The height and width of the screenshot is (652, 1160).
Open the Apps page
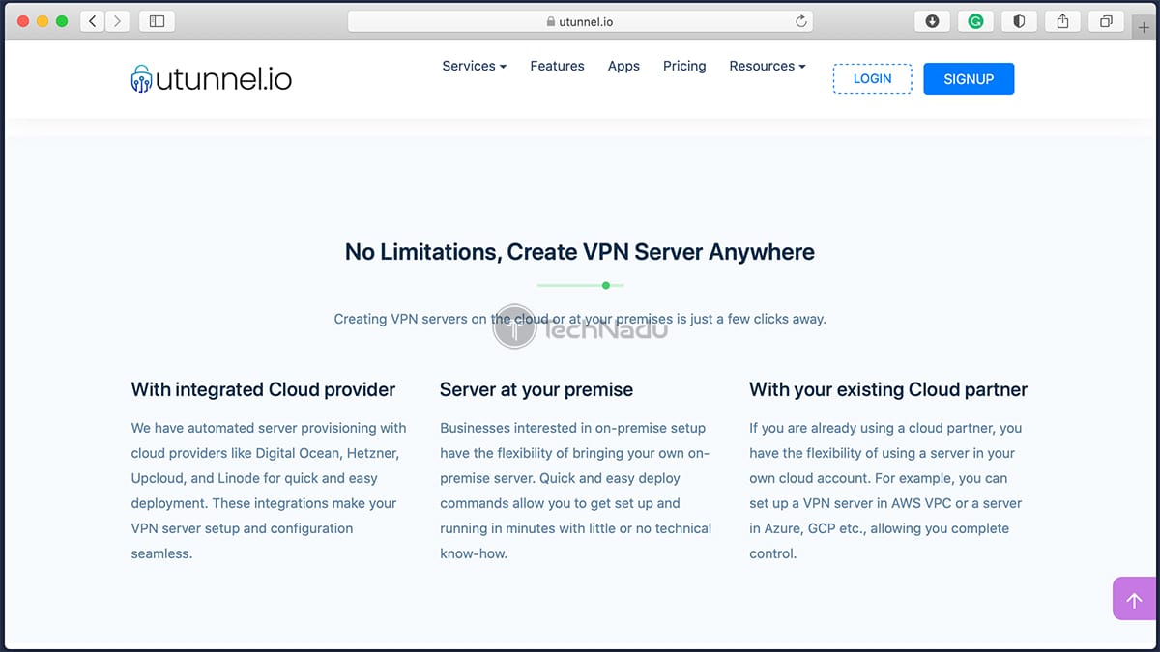click(623, 66)
